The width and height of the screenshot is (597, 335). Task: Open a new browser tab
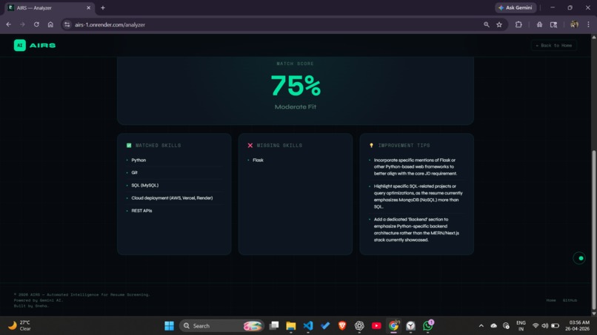point(103,7)
